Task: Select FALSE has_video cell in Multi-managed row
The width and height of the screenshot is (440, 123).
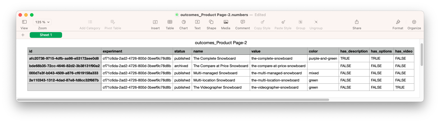Action: click(404, 73)
